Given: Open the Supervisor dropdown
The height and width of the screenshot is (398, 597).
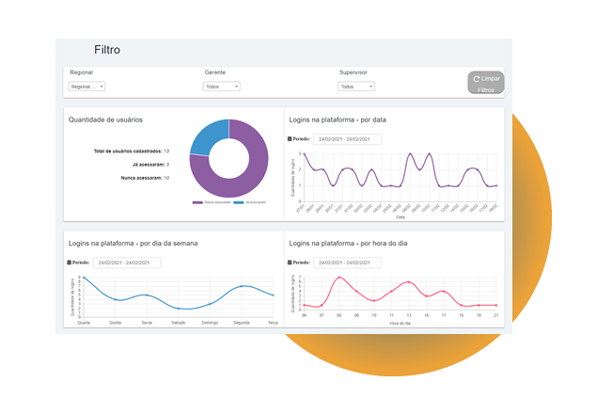Looking at the screenshot, I should 356,87.
